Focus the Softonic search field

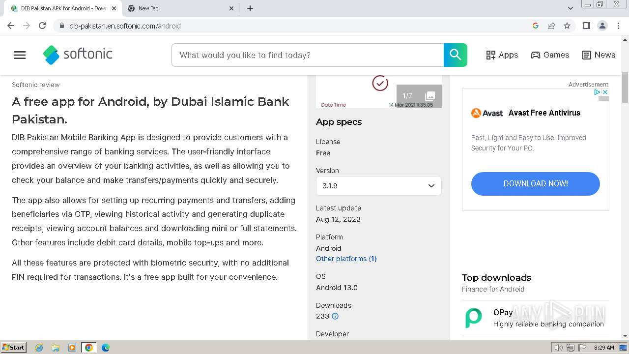(x=308, y=55)
